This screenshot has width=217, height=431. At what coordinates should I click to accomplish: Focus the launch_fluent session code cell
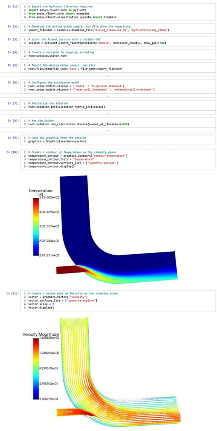click(x=118, y=41)
